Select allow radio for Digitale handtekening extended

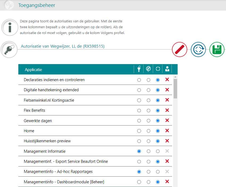point(139,90)
